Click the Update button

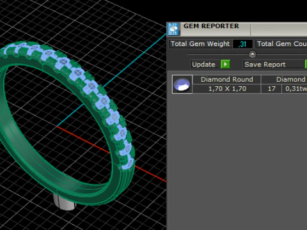point(205,65)
